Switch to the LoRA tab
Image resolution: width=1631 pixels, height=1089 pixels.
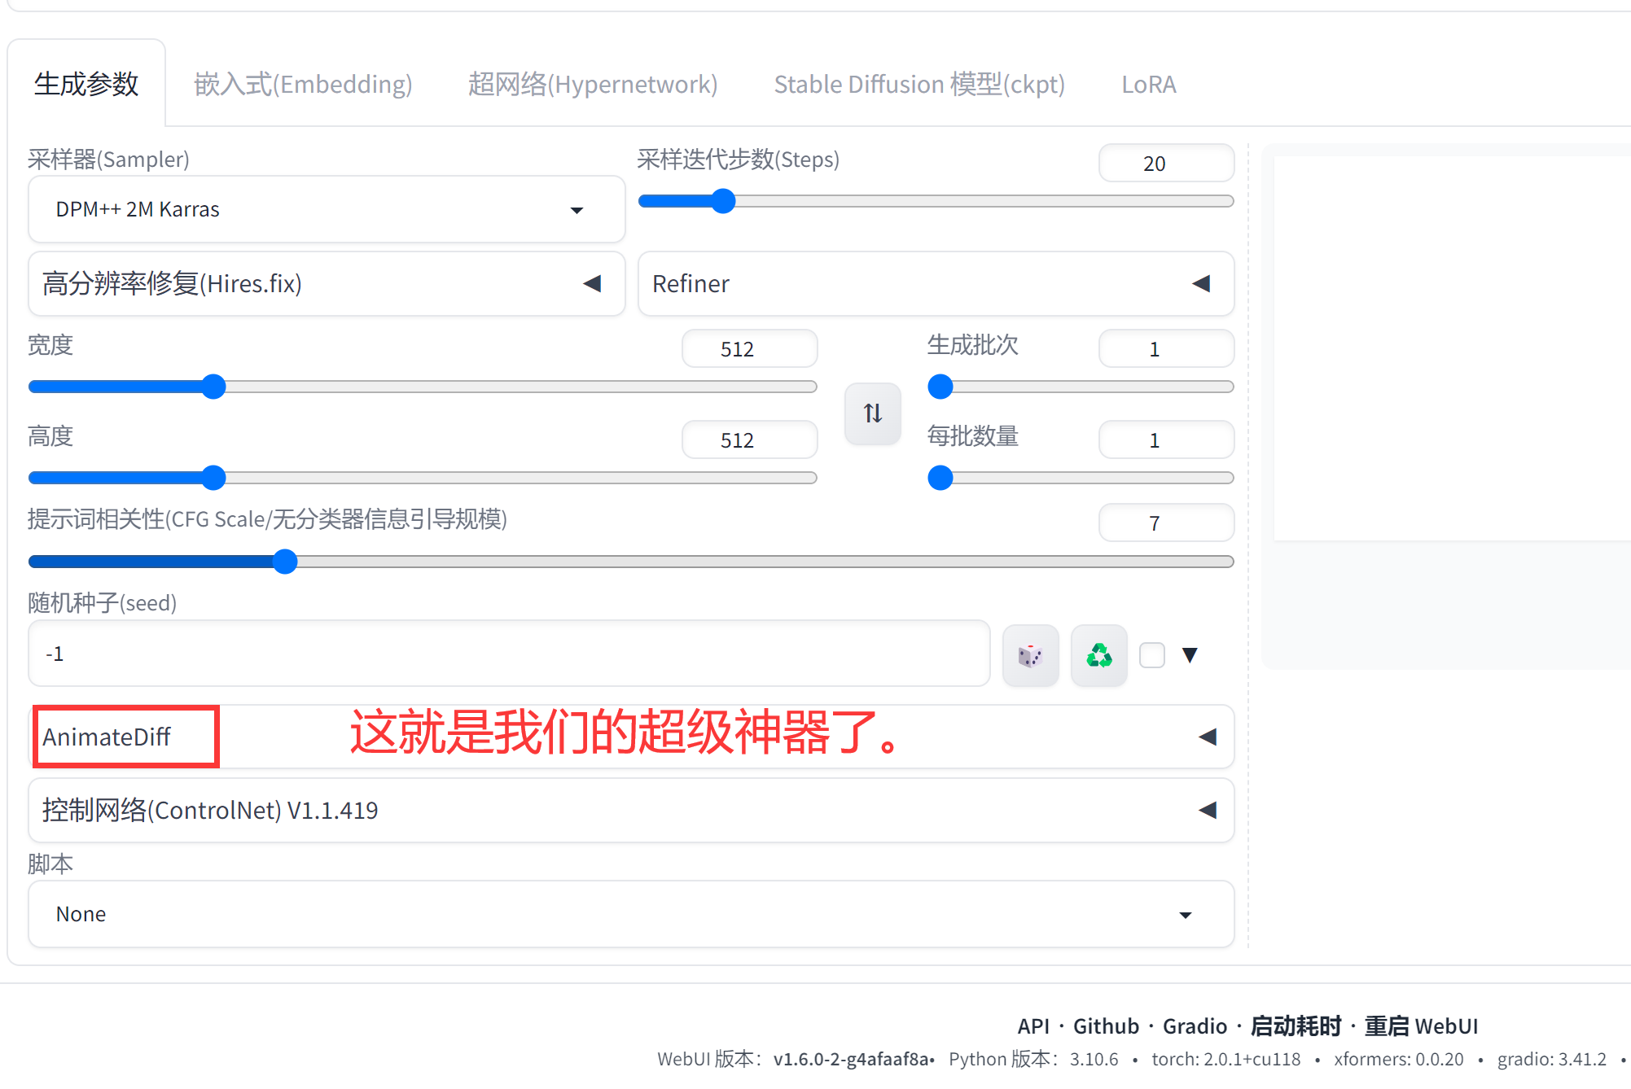point(1148,84)
